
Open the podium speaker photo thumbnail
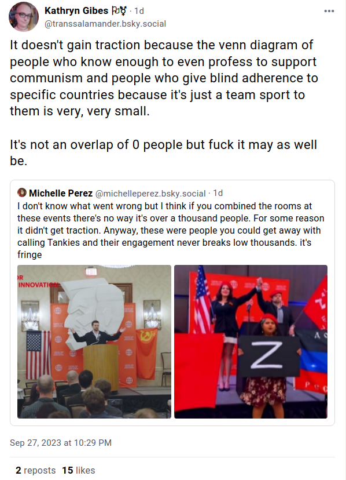tap(94, 341)
